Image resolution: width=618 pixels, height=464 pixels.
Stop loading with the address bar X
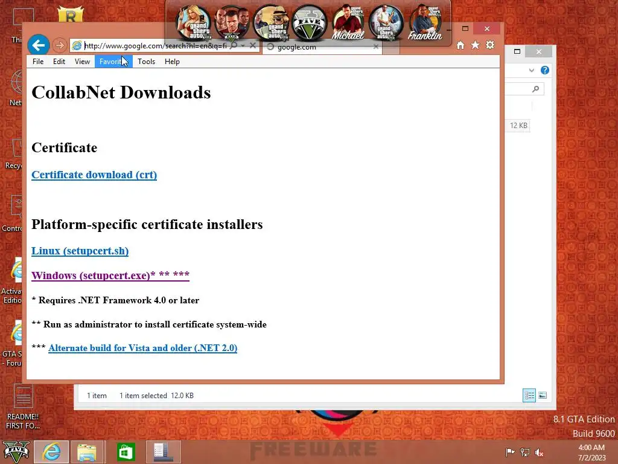point(253,45)
